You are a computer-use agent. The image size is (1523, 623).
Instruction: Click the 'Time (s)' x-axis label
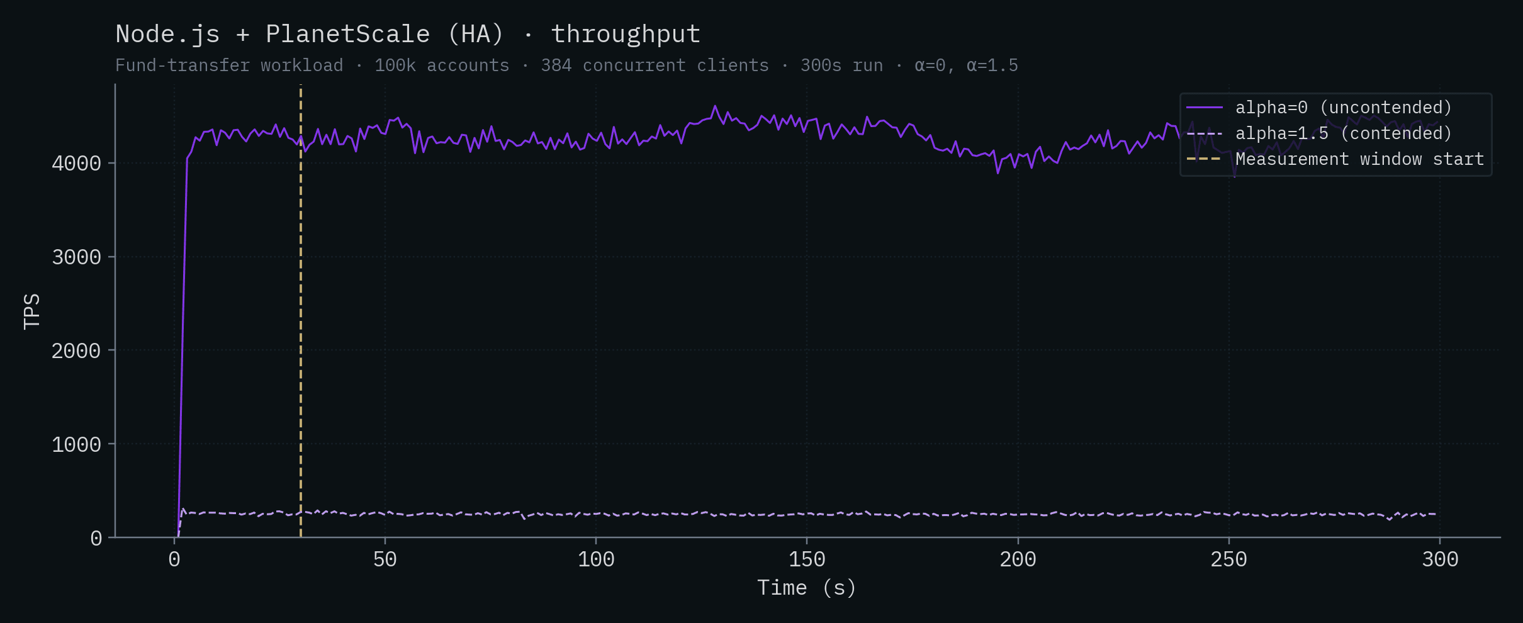pos(807,588)
